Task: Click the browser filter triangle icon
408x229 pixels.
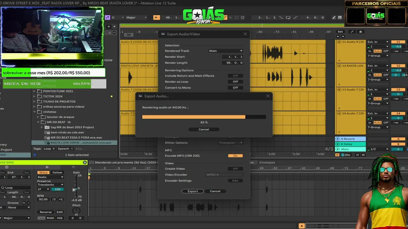Action: [x=109, y=27]
